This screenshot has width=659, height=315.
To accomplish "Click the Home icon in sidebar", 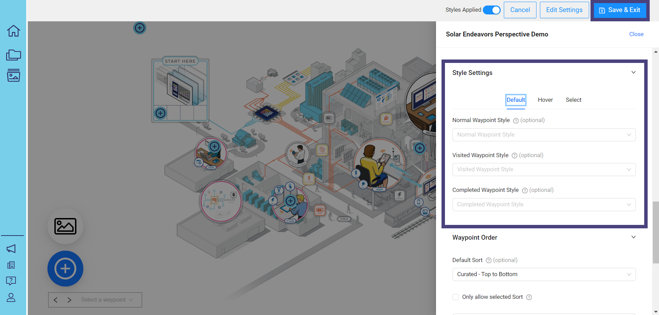I will tap(13, 31).
